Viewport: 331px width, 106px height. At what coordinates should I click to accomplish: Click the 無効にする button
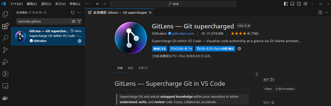(160, 49)
